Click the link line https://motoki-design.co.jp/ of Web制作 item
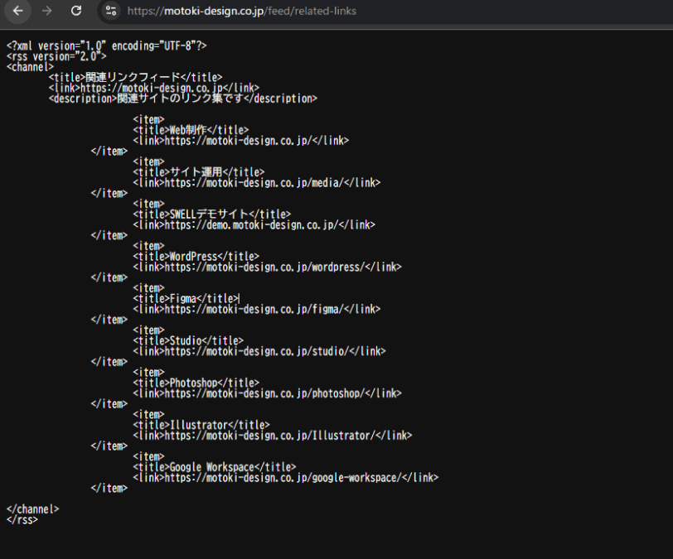Image resolution: width=673 pixels, height=559 pixels. click(x=241, y=141)
